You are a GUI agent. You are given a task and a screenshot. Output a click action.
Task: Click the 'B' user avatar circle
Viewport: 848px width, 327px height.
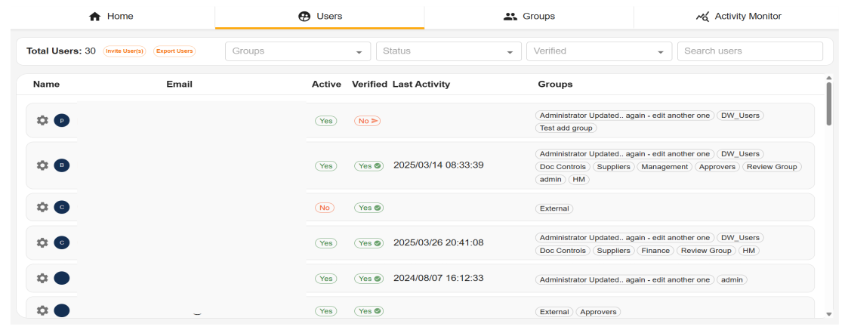pos(62,165)
